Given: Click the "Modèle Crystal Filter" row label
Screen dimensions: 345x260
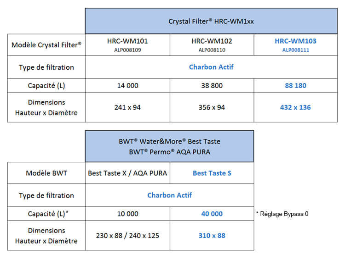Looking at the screenshot, I should click(x=46, y=45).
